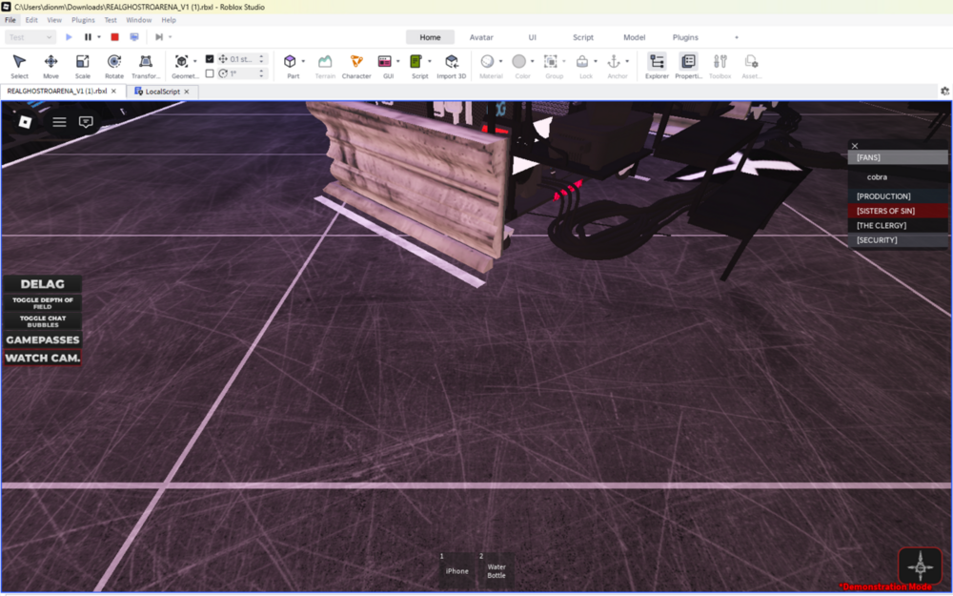Select the [SECURITY] team entry

898,240
